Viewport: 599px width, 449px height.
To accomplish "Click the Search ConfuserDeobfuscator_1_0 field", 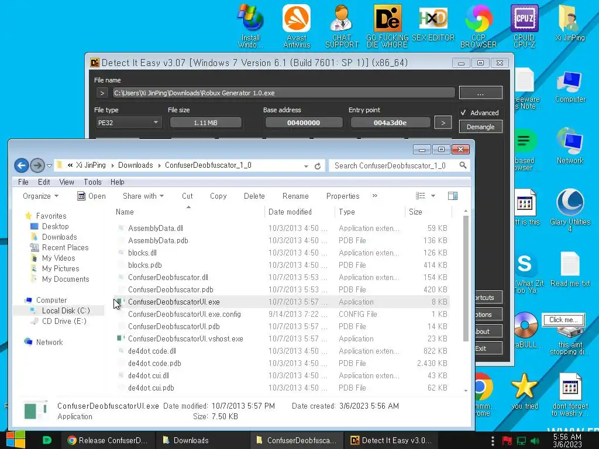I will tap(394, 165).
